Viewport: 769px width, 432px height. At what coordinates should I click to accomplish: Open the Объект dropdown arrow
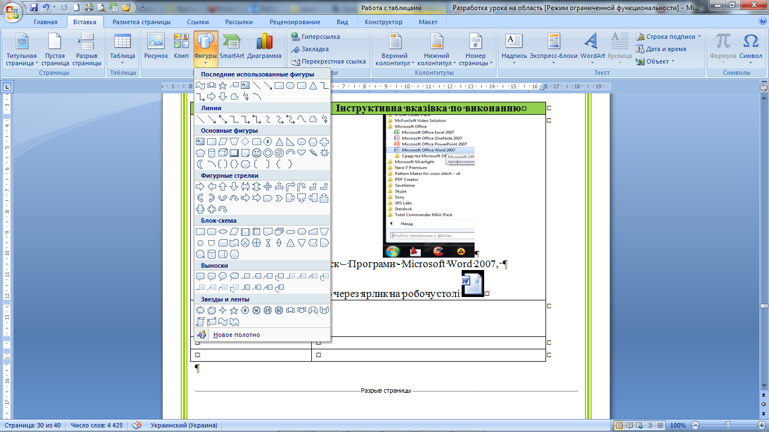coord(673,62)
